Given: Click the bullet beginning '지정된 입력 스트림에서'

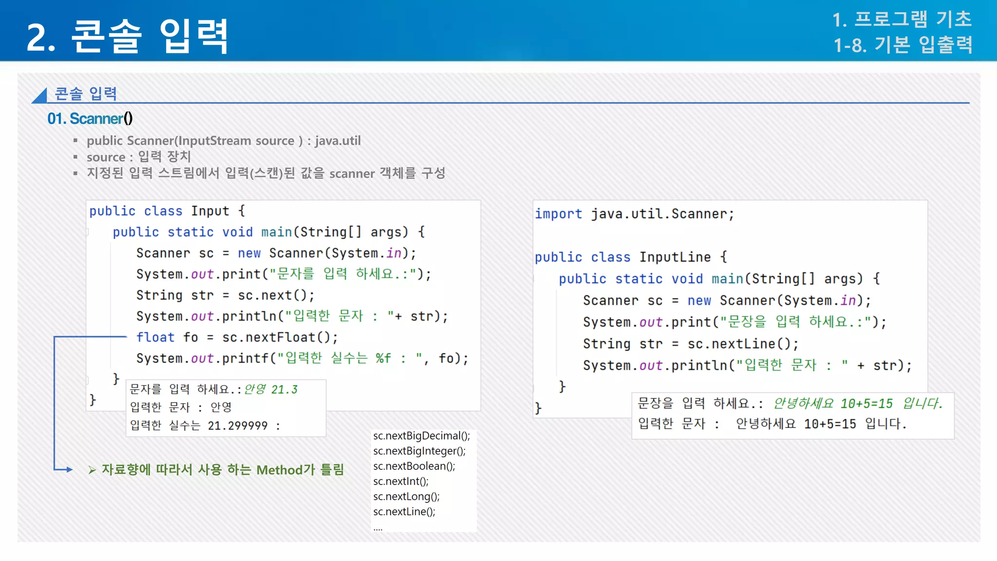Looking at the screenshot, I should click(266, 173).
